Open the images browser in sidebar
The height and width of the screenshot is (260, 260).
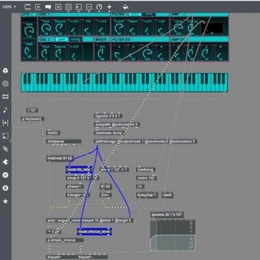click(5, 136)
